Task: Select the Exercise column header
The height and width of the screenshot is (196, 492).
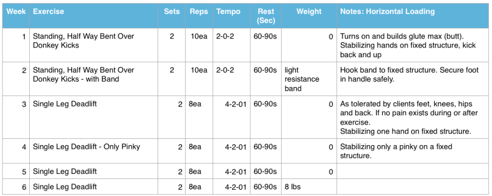Action: pos(94,16)
